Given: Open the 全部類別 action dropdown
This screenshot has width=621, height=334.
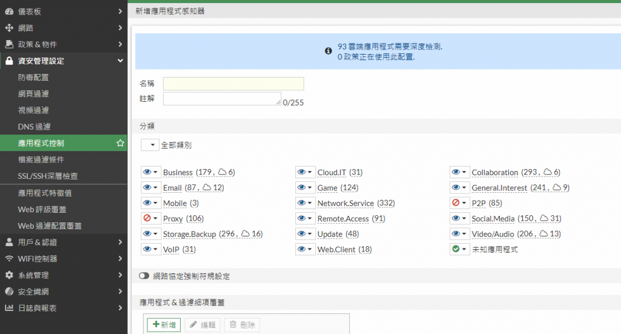Looking at the screenshot, I should [x=150, y=145].
